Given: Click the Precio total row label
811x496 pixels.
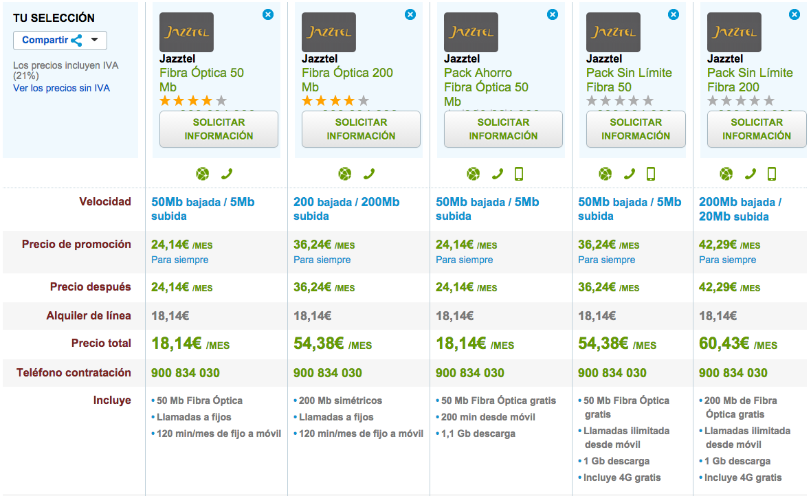Looking at the screenshot, I should [102, 343].
